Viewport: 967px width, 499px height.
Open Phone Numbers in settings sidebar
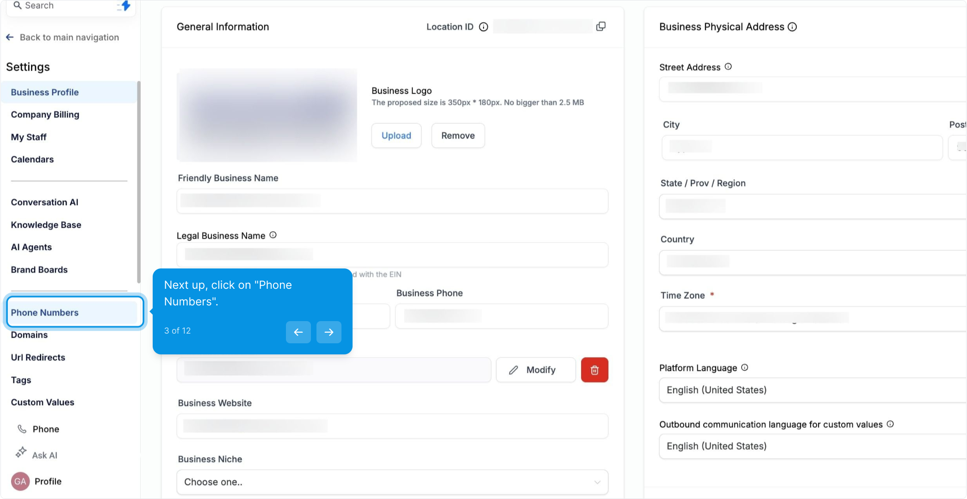pos(45,312)
